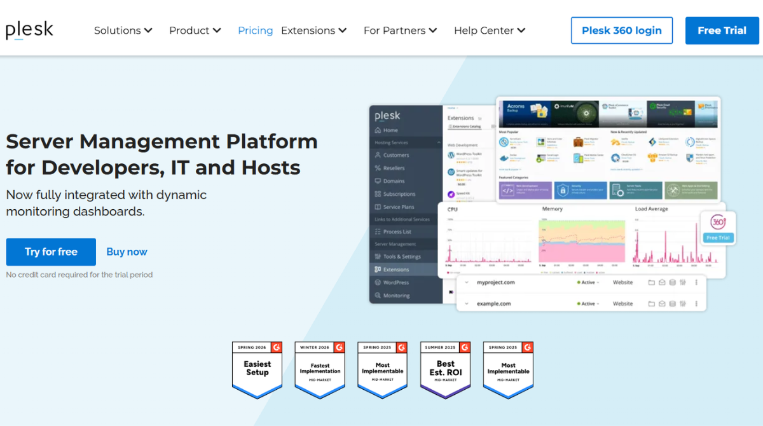Open the Home icon in Plesk sidebar
The width and height of the screenshot is (763, 426).
click(x=378, y=130)
